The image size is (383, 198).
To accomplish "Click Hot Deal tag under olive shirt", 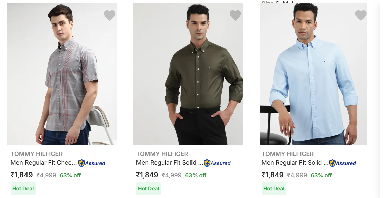I will coord(149,188).
